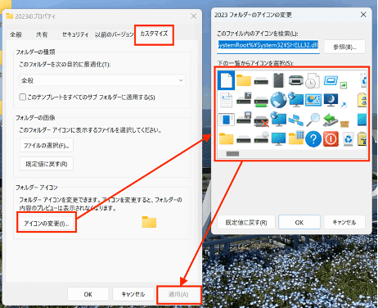Switch to the 共有 tab

pos(42,34)
